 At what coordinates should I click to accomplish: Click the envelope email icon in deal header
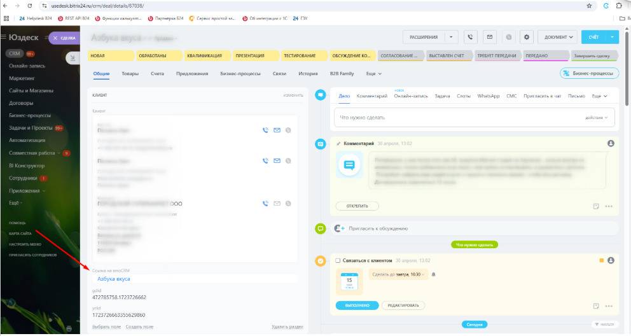[x=489, y=37]
